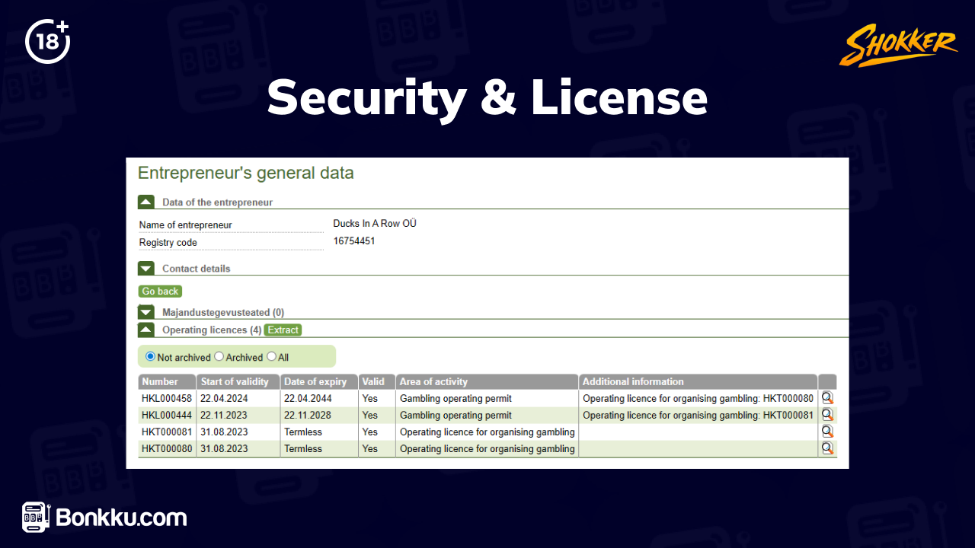Click the Go back button
975x548 pixels.
point(160,292)
